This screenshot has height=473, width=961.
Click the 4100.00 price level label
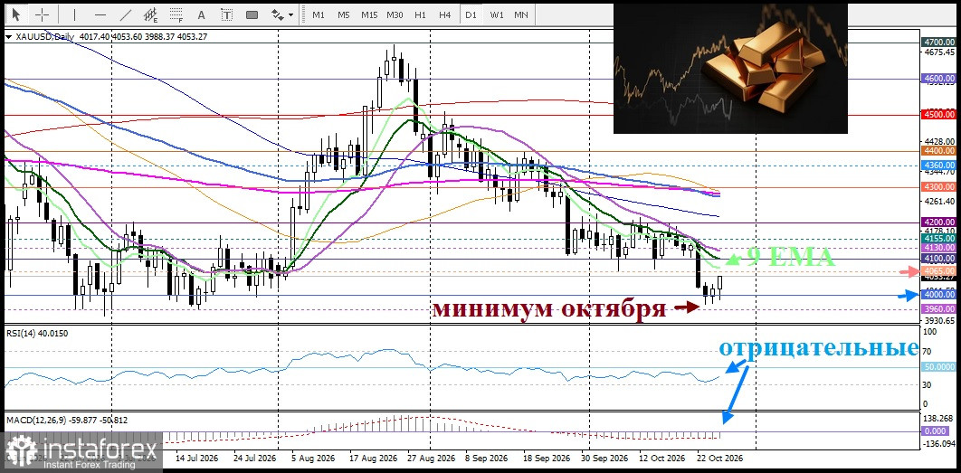[938, 259]
